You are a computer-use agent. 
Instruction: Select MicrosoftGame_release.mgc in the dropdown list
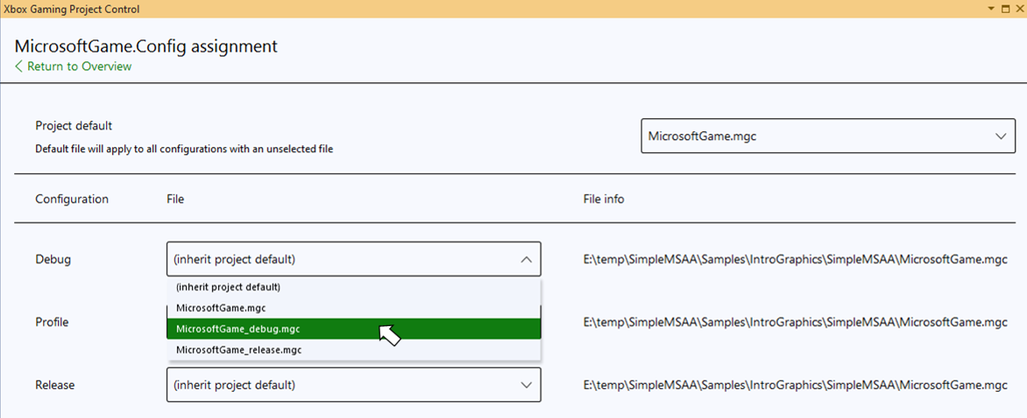354,350
